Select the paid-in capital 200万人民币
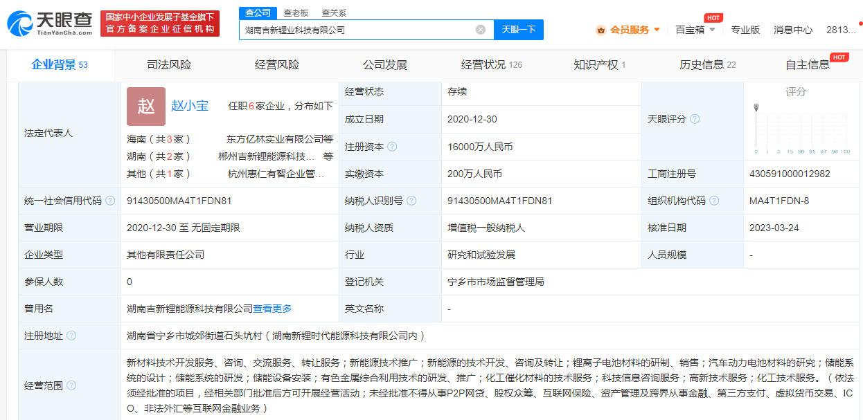 click(x=474, y=174)
